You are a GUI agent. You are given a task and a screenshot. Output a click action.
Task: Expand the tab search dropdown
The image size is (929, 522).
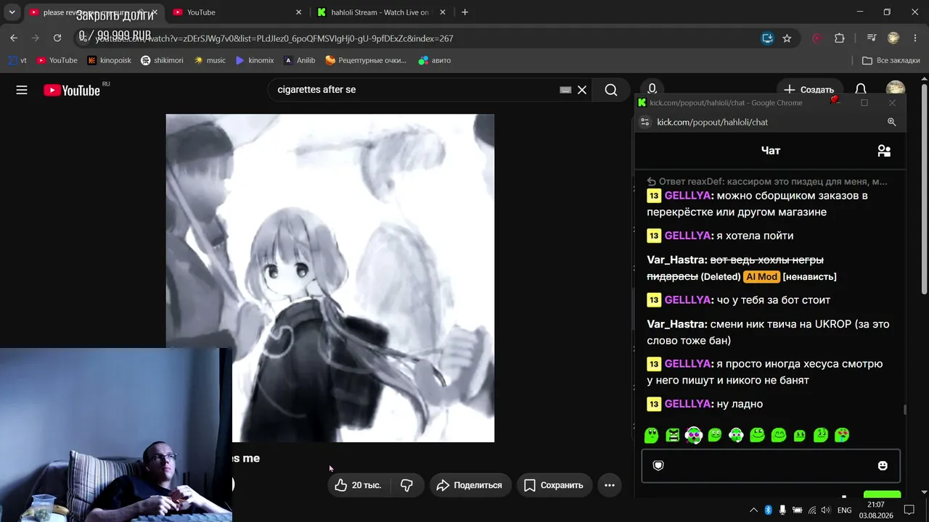pyautogui.click(x=12, y=12)
